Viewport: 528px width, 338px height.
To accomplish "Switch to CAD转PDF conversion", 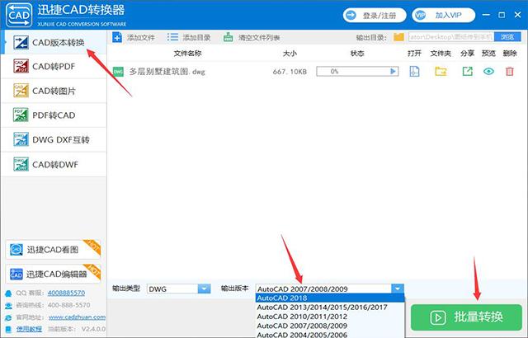I will click(x=54, y=67).
